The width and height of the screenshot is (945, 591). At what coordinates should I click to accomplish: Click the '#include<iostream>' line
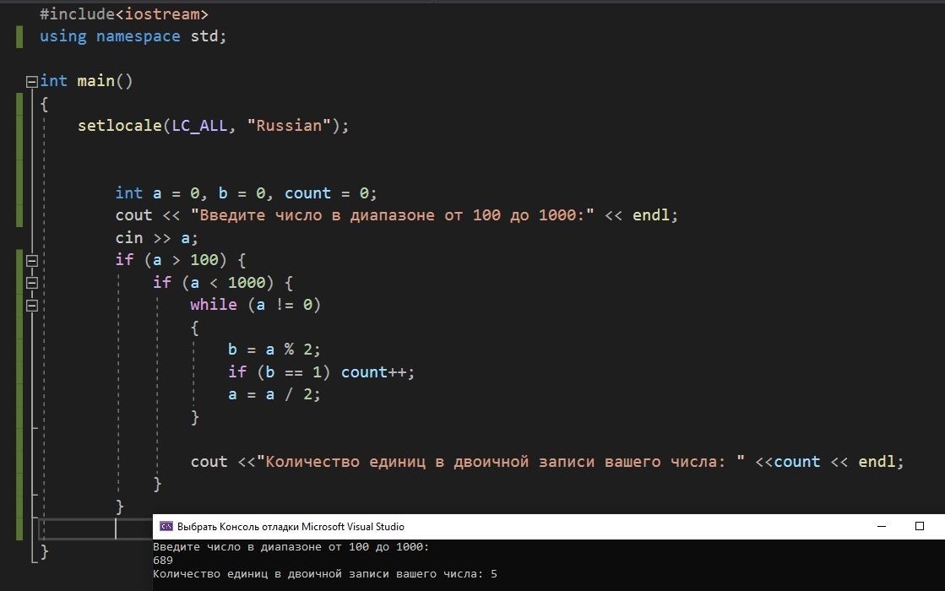(x=124, y=14)
